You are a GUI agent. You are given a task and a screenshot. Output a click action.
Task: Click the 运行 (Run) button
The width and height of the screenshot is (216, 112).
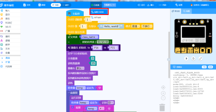(141, 5)
